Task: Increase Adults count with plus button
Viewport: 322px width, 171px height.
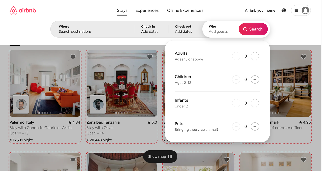Action: [x=255, y=56]
